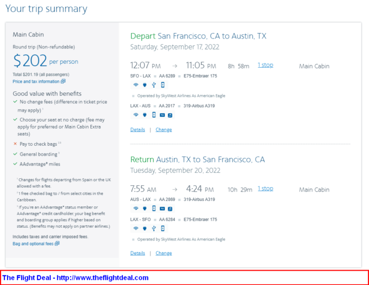Click power outlet icon on AA 6289 flight
Viewport: 369px width, 285px height.
tap(145, 85)
